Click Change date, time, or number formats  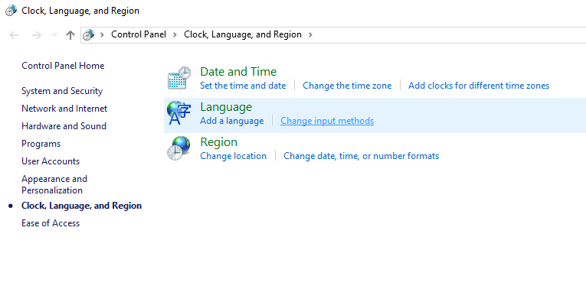point(361,156)
